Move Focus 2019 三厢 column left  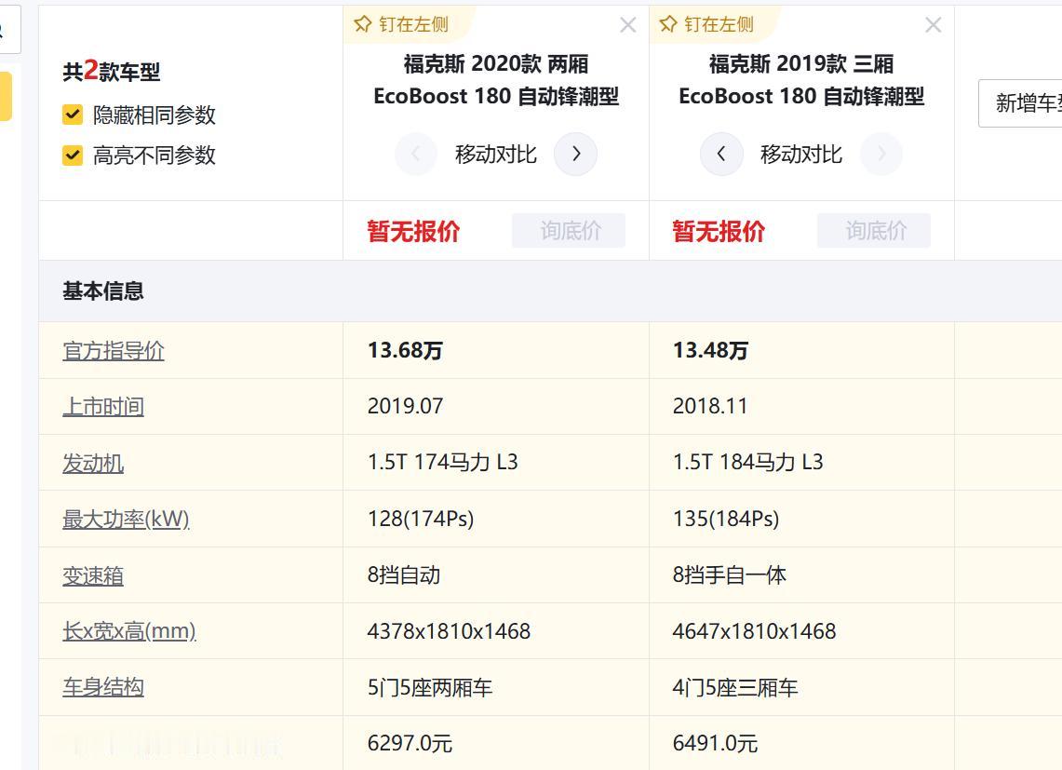[721, 154]
